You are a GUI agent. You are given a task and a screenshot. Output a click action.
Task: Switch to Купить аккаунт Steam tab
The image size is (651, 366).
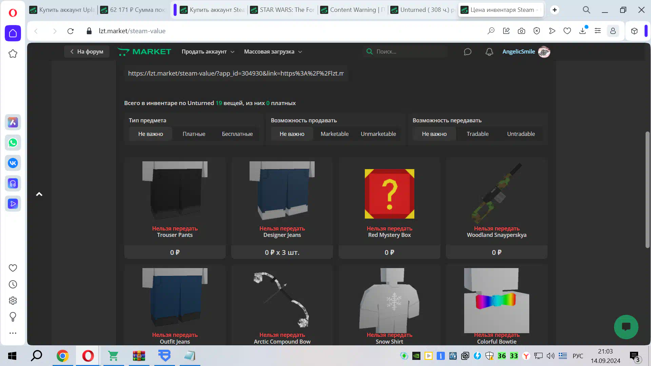(x=212, y=10)
